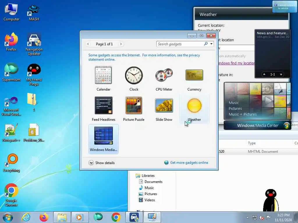The image size is (298, 223).
Task: Select Music + Pictures in Media Center gadget
Action: (x=242, y=114)
